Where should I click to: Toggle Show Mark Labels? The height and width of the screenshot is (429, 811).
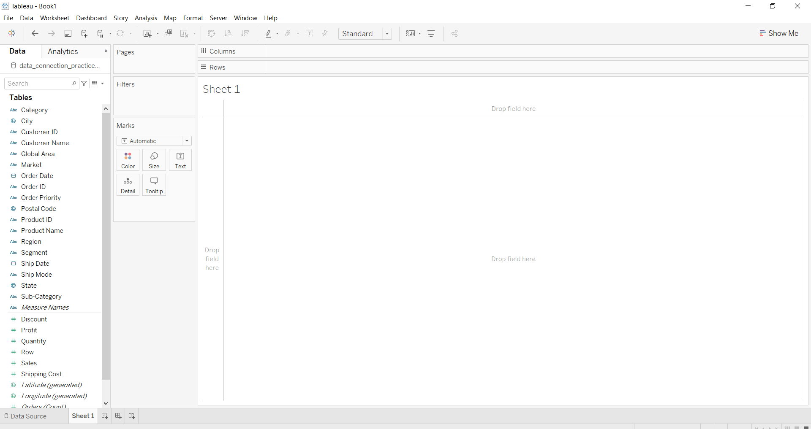pos(310,34)
